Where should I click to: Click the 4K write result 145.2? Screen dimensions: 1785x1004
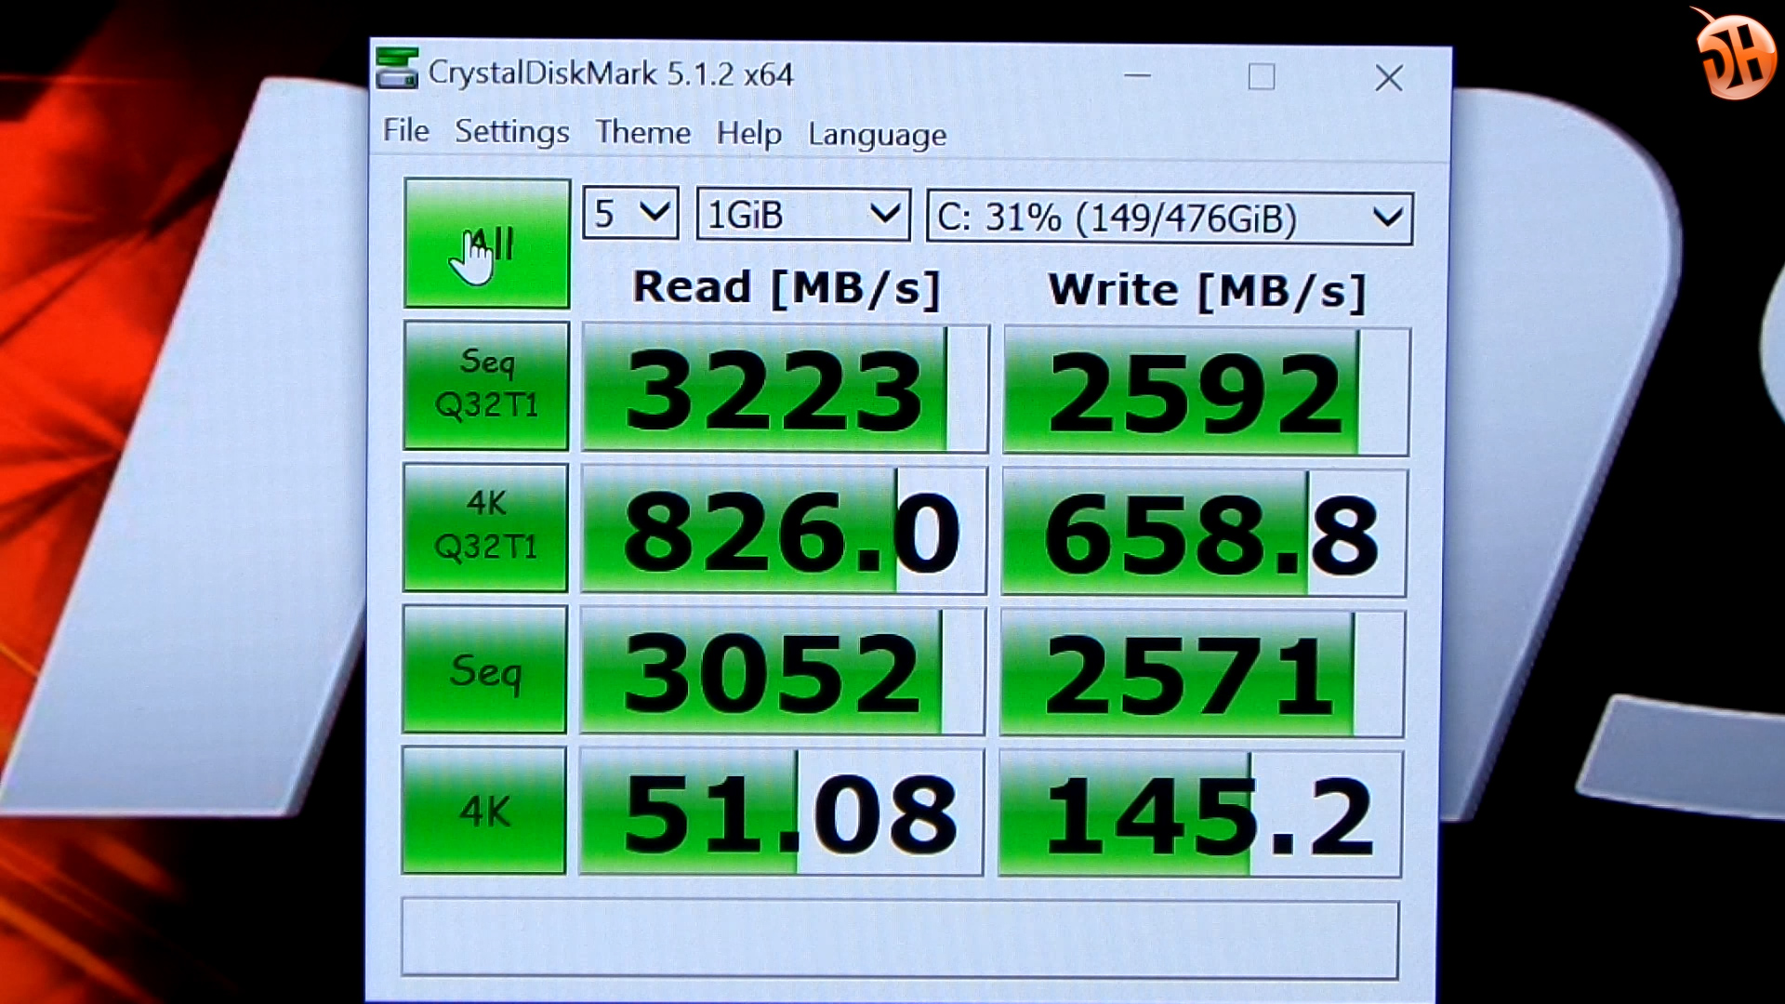click(1200, 814)
